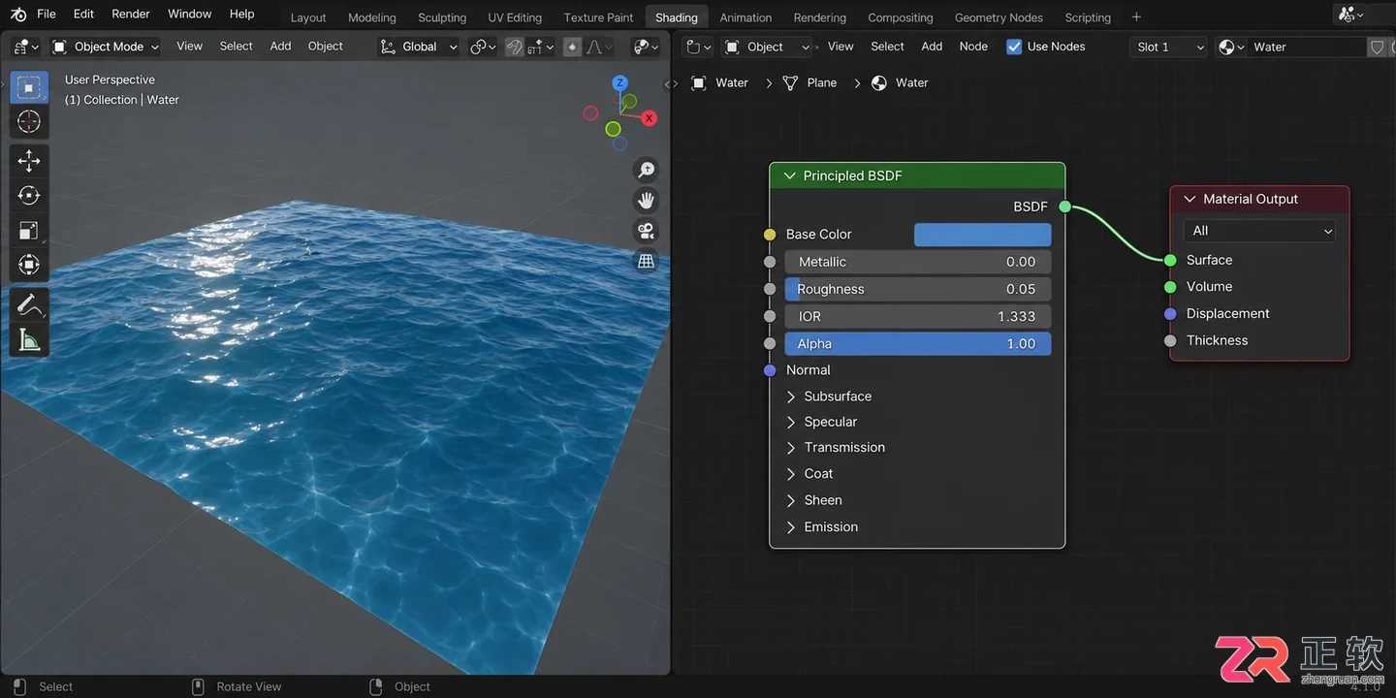Click the Water object breadcrumb
Viewport: 1396px width, 698px height.
719,83
